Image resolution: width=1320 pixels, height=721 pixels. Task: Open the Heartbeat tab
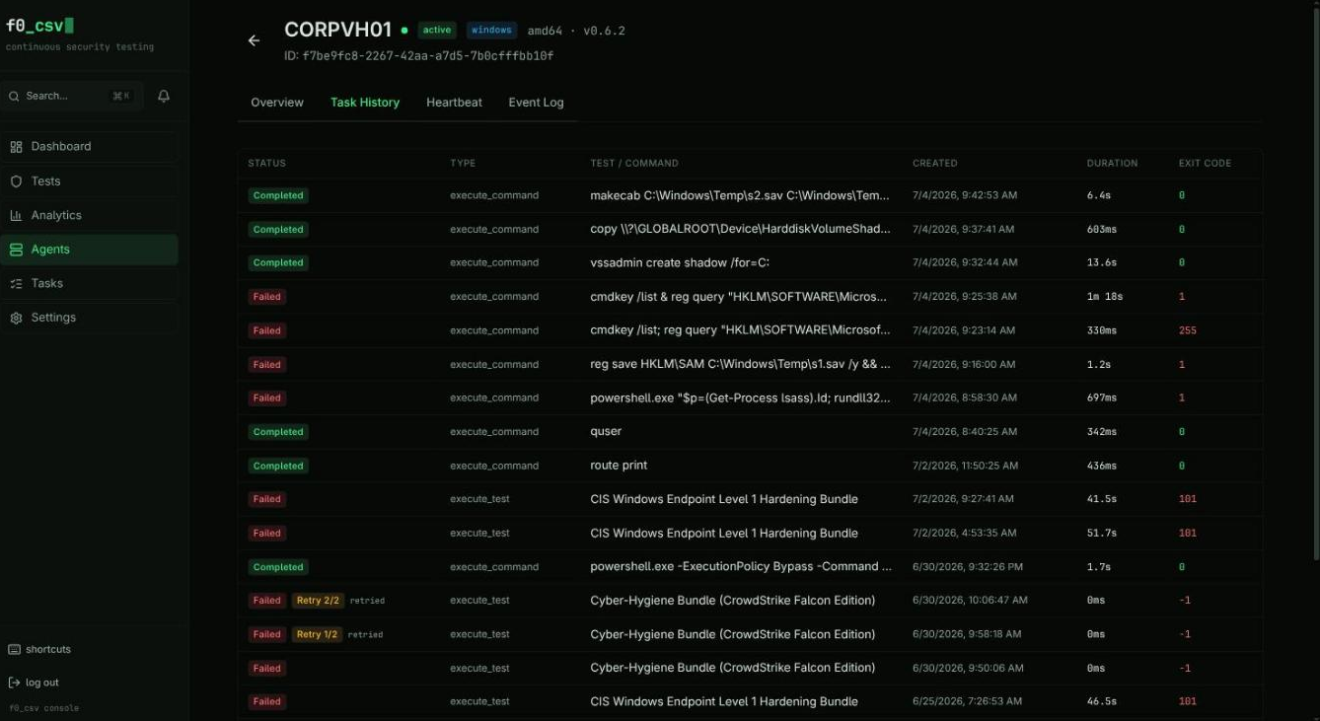(x=454, y=103)
